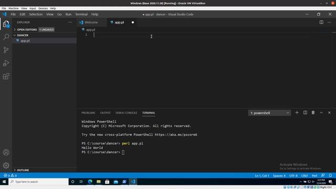Open the Manage gear icon

tap(6, 165)
